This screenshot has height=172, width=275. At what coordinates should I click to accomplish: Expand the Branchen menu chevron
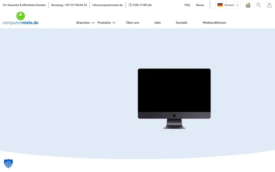[93, 23]
